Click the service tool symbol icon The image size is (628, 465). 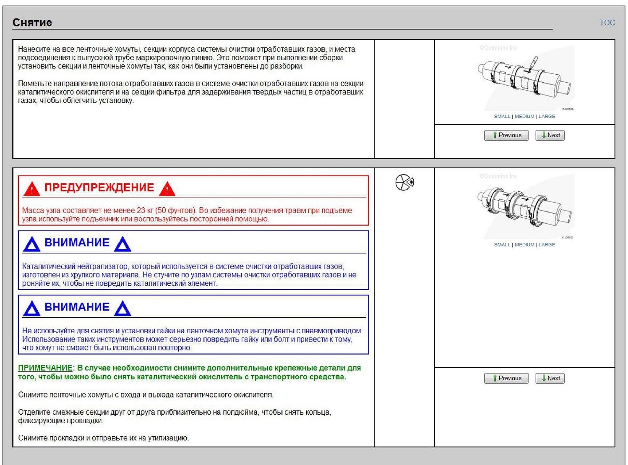(404, 183)
